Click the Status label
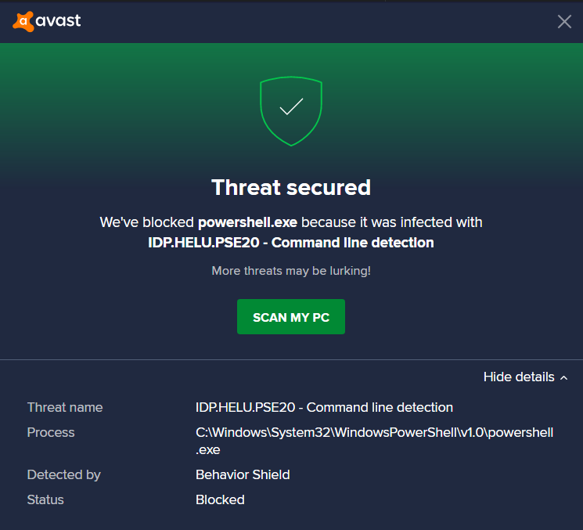Viewport: 583px width, 530px height. 45,499
